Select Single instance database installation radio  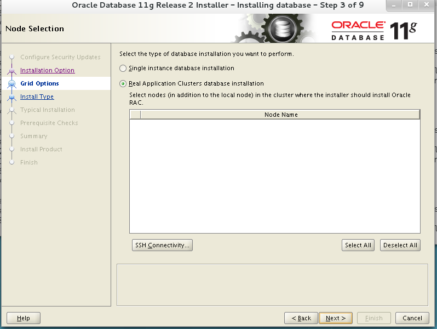pos(123,68)
